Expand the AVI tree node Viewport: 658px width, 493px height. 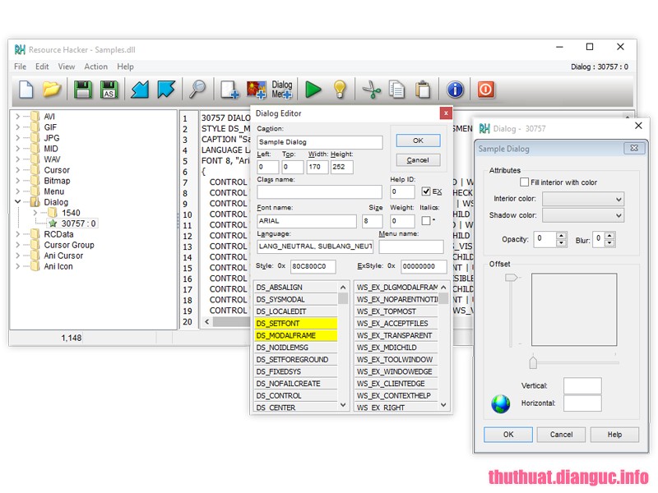coord(17,116)
